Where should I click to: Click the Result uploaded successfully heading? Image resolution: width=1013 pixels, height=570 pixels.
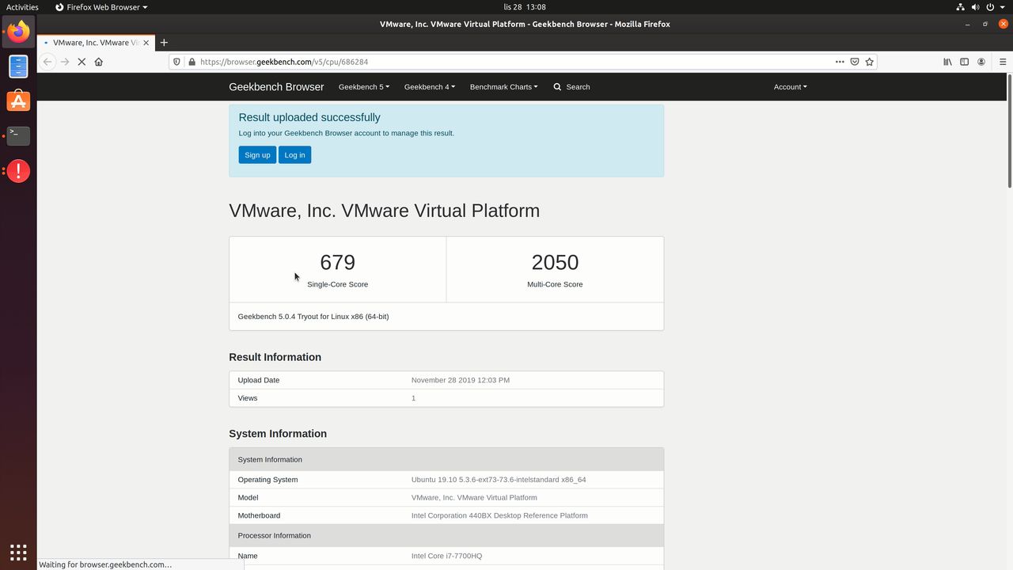[309, 117]
